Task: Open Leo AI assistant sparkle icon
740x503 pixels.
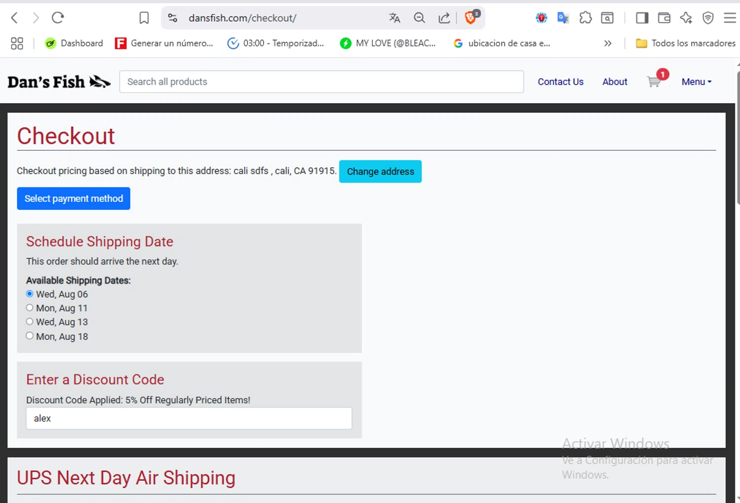Action: (686, 18)
